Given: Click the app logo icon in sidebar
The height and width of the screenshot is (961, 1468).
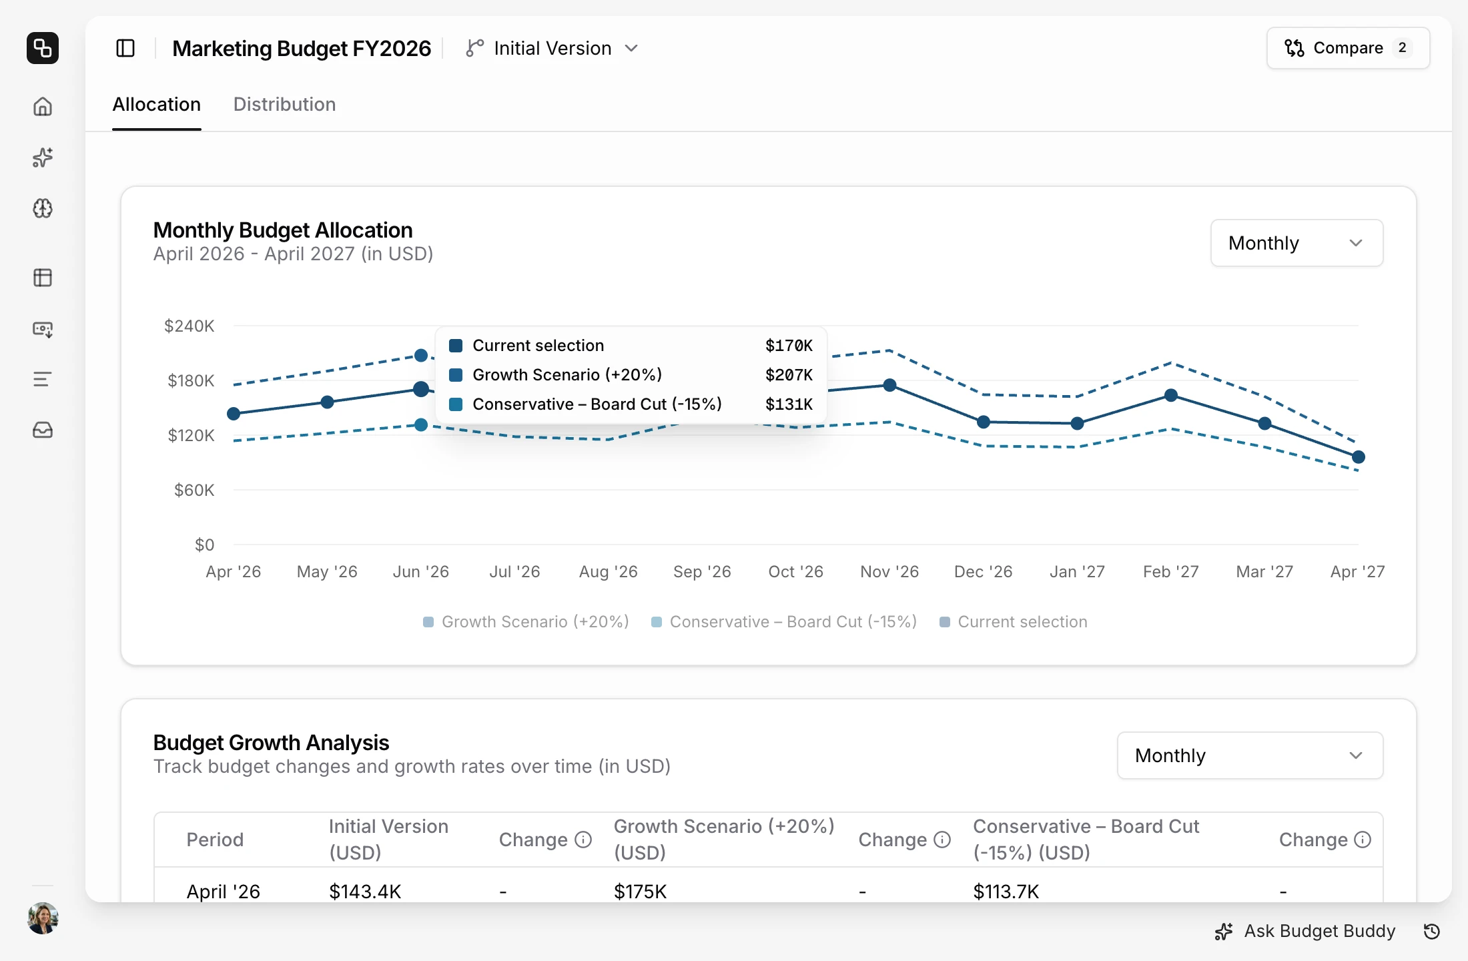Looking at the screenshot, I should (43, 48).
